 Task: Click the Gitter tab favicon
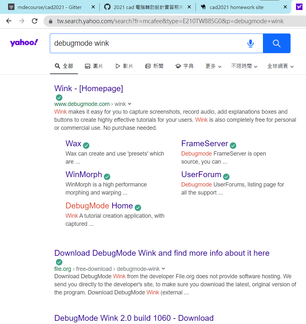11,7
